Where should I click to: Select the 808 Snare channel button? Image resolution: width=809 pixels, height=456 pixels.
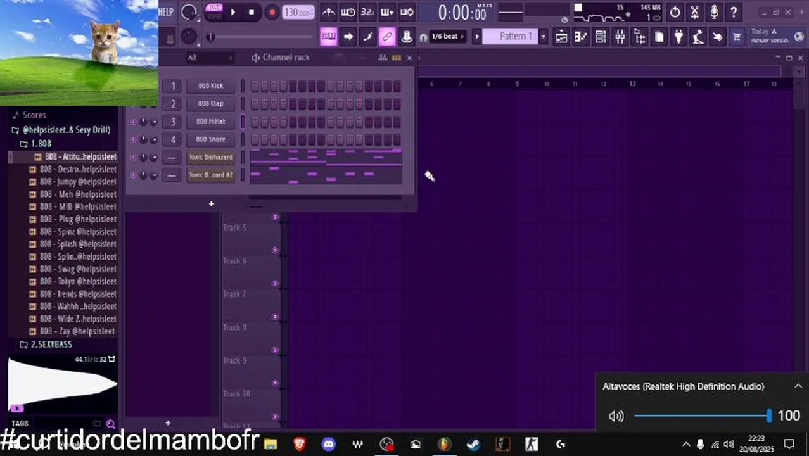click(x=210, y=139)
